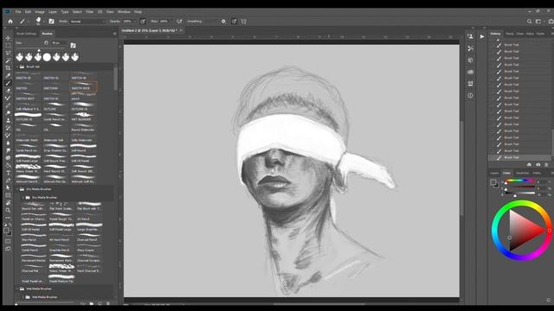Open the Image menu
Image resolution: width=554 pixels, height=311 pixels.
tap(40, 11)
